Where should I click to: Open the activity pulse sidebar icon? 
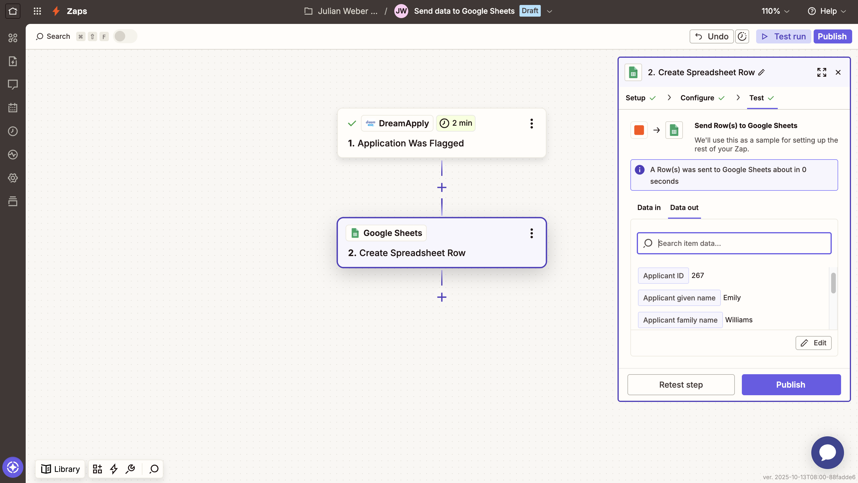pos(13,155)
